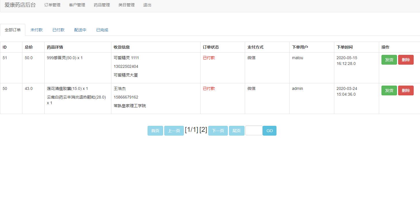View the 已完成 orders tab

[x=102, y=30]
